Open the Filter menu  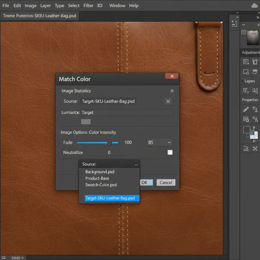[x=88, y=6]
